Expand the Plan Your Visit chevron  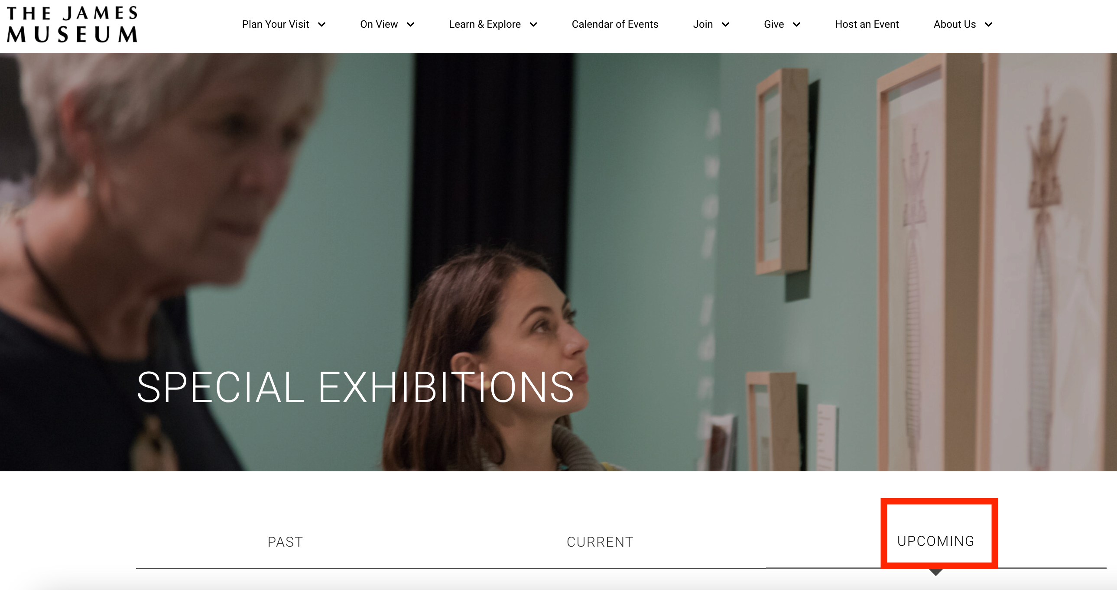322,25
